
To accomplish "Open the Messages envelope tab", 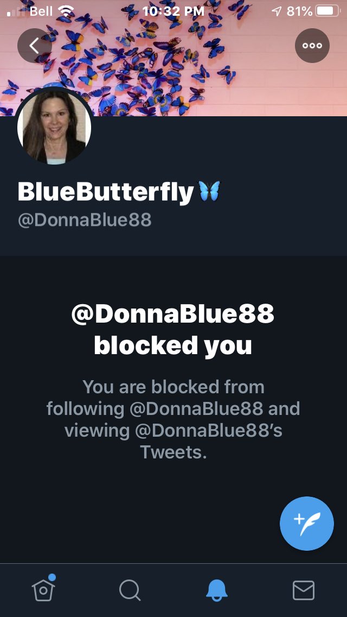I will coord(304,590).
